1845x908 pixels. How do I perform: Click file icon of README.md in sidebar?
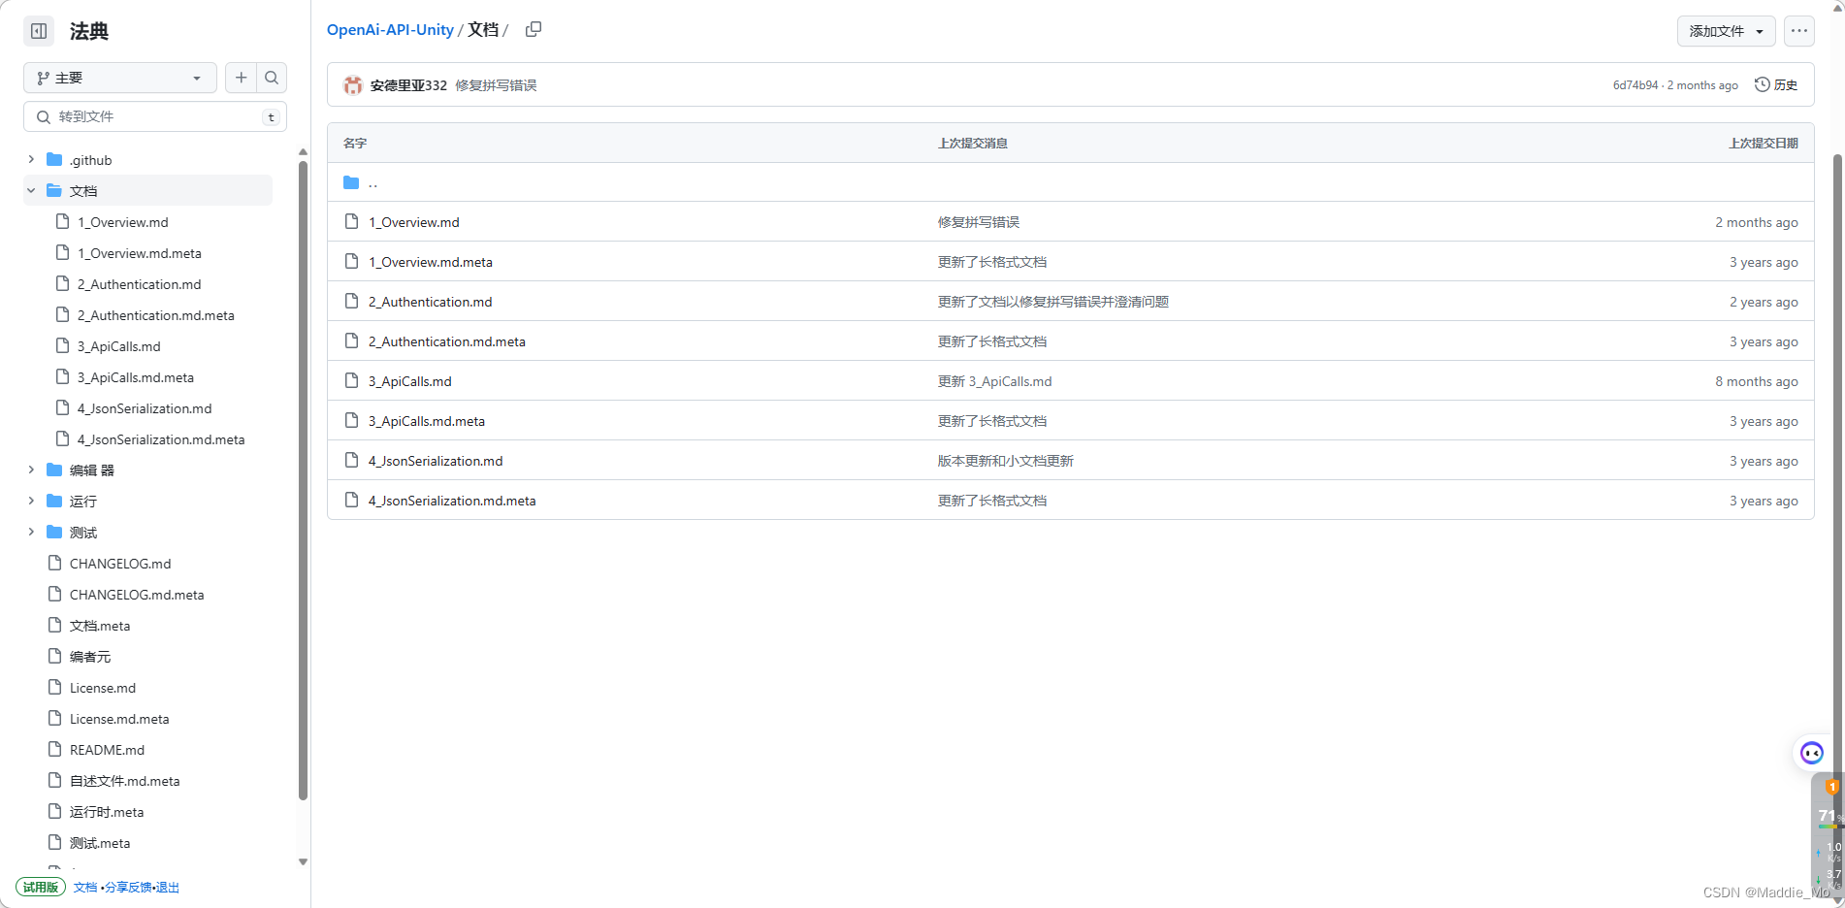(x=55, y=749)
